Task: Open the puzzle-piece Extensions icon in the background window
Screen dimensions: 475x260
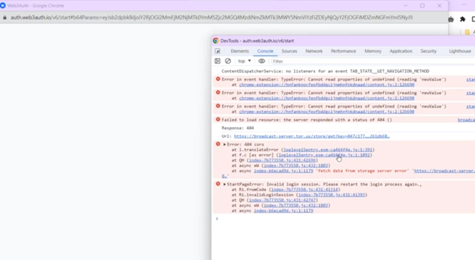Action: pos(463,19)
